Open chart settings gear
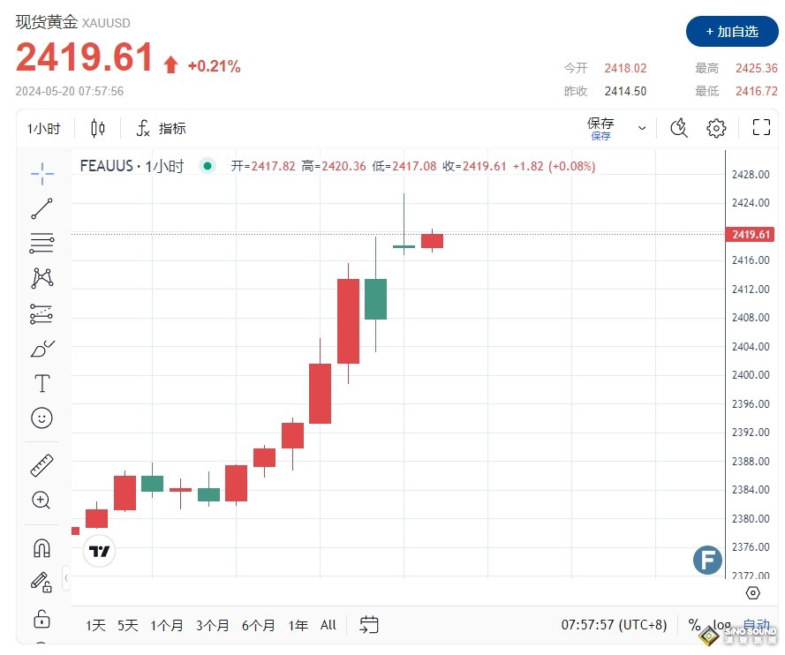Image resolution: width=785 pixels, height=655 pixels. pyautogui.click(x=716, y=128)
